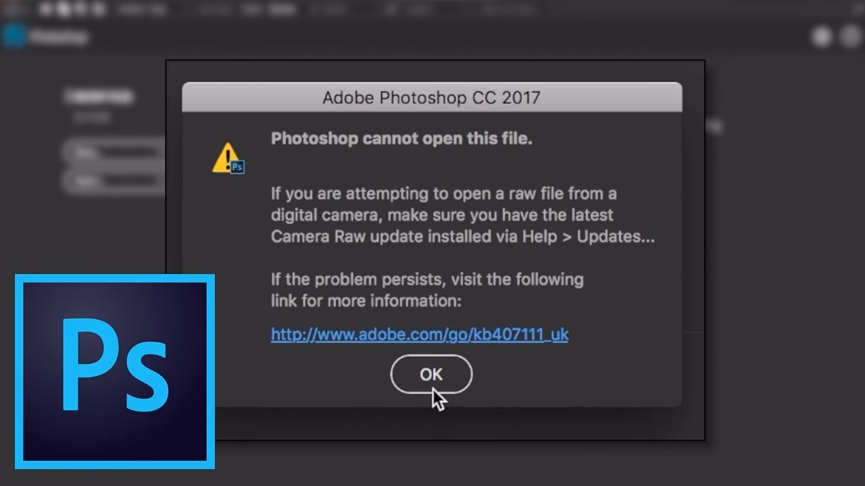Click the circular icon beside the top-right corner icon
This screenshot has height=486, width=865.
tap(821, 36)
